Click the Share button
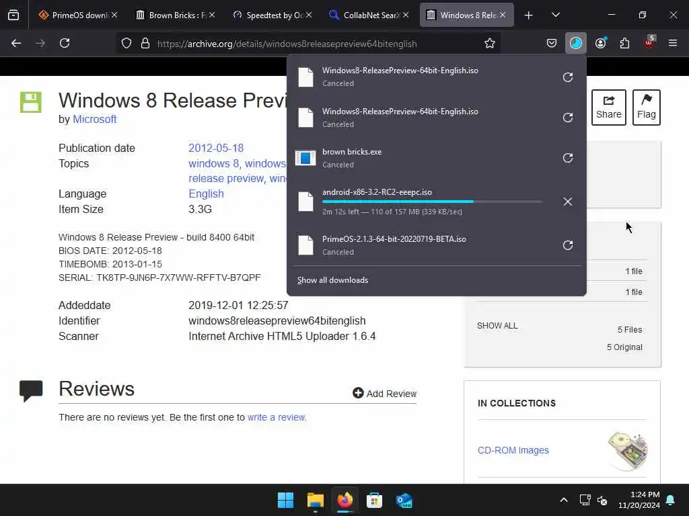 pos(608,107)
